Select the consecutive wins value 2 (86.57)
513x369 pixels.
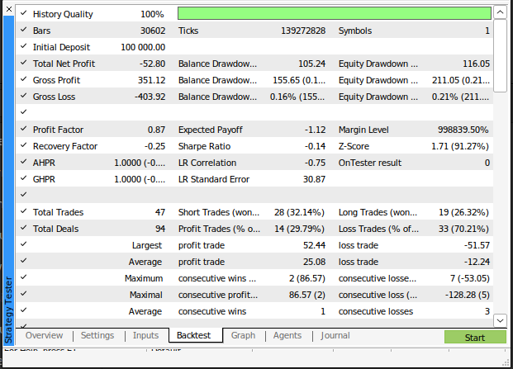[306, 278]
